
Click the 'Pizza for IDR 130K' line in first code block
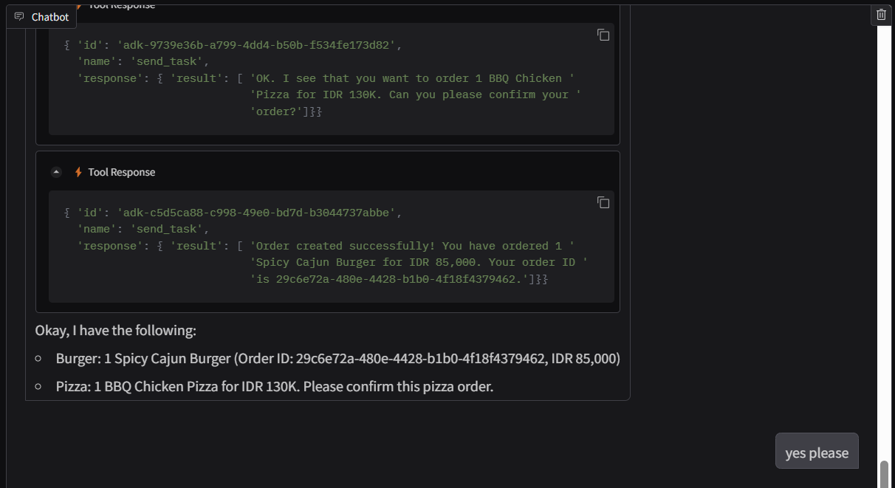point(415,94)
